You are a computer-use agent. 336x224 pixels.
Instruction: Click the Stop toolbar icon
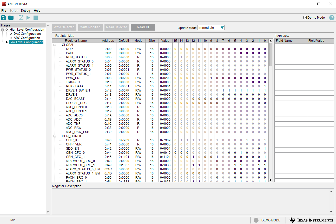[36, 18]
